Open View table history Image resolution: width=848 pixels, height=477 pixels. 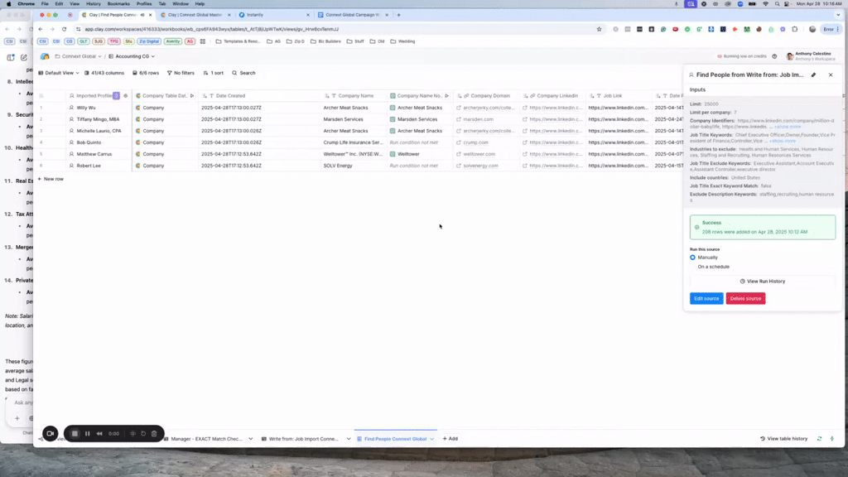[x=783, y=439]
